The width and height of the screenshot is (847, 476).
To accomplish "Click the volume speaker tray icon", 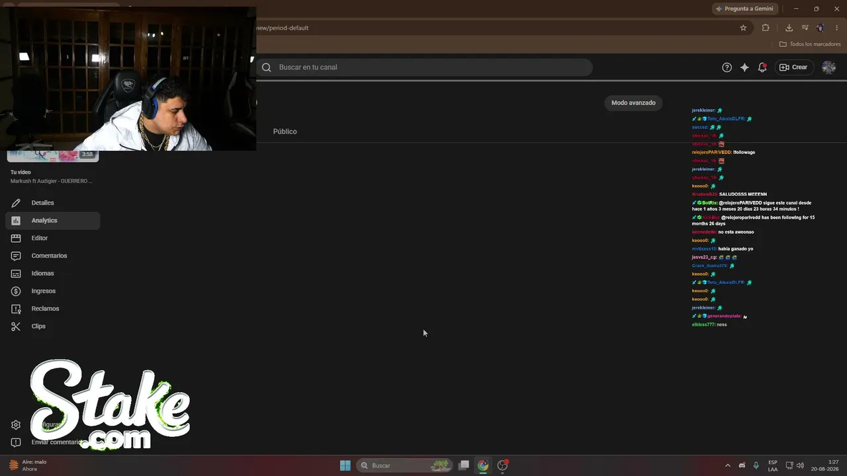I will click(800, 465).
